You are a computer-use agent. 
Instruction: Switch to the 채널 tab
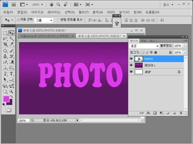point(144,41)
